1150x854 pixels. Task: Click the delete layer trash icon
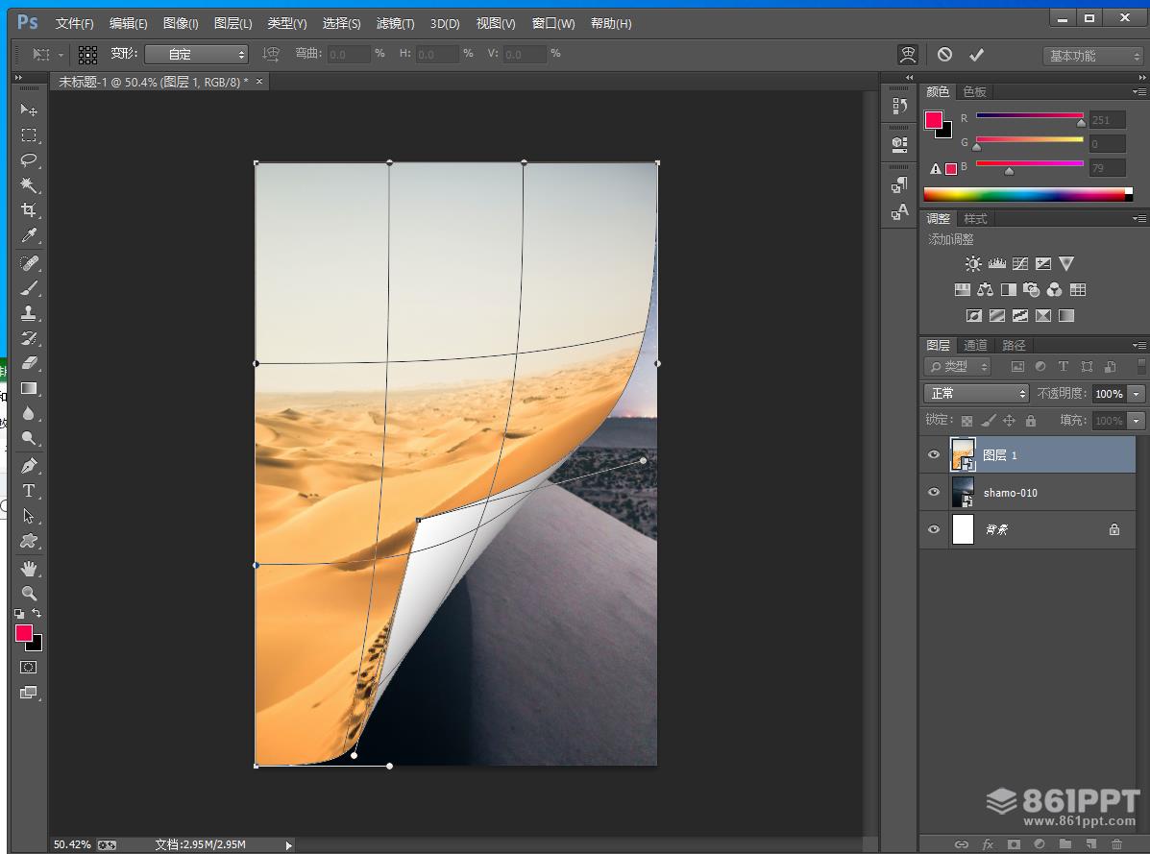click(x=1116, y=844)
